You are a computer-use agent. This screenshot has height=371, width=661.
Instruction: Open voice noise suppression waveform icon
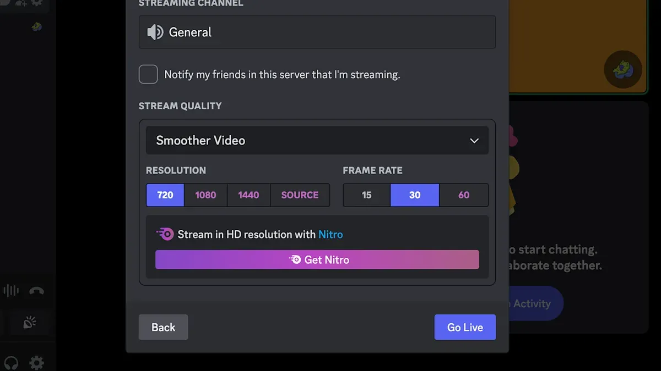pyautogui.click(x=11, y=291)
